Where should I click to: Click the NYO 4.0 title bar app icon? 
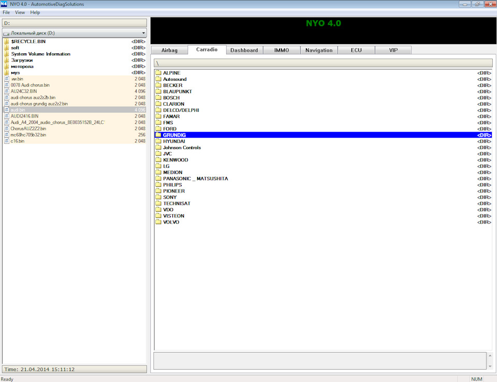click(x=4, y=4)
